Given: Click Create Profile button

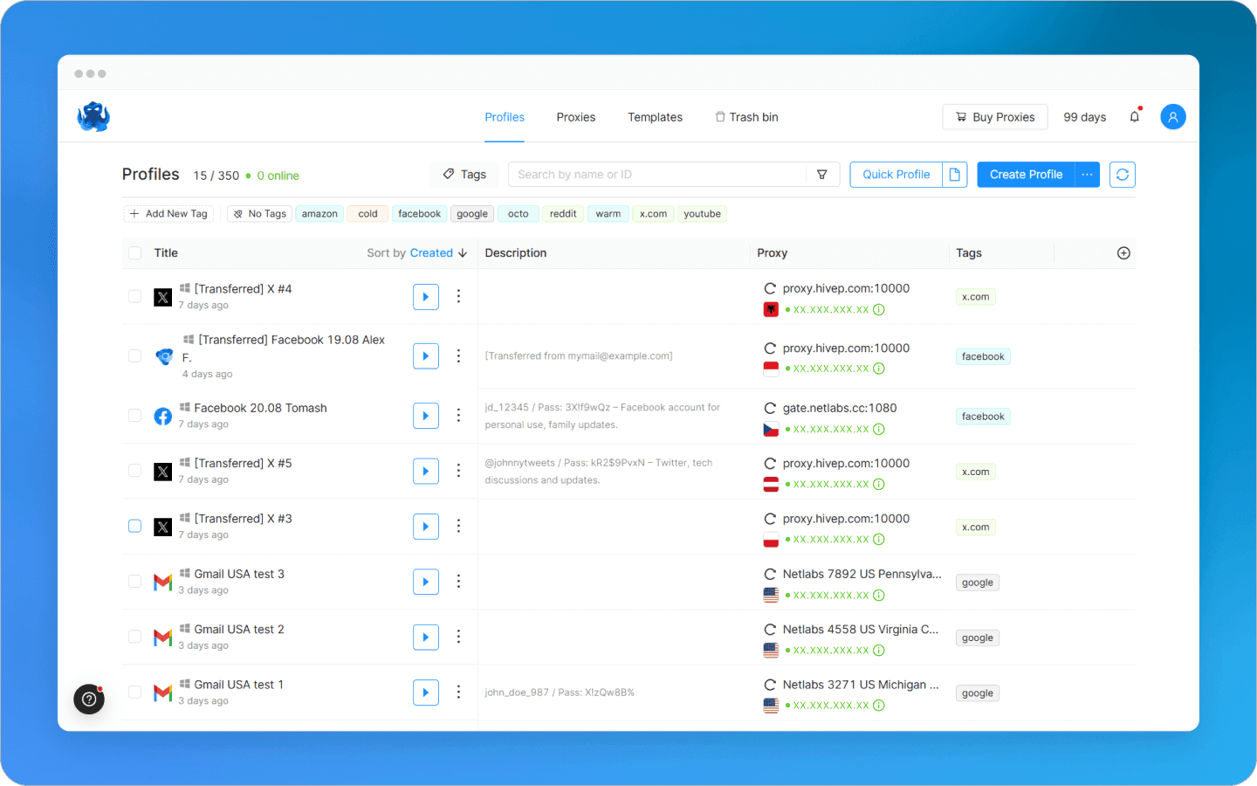Looking at the screenshot, I should coord(1027,175).
